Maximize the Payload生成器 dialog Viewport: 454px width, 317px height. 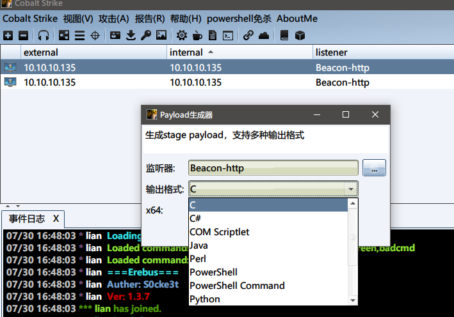tap(346, 115)
